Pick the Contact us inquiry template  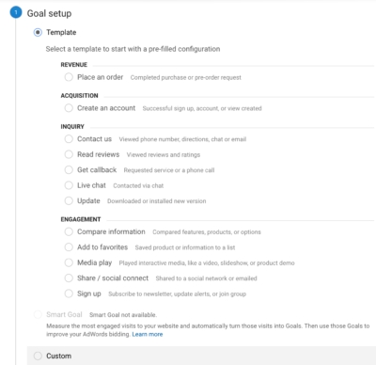[x=69, y=139]
